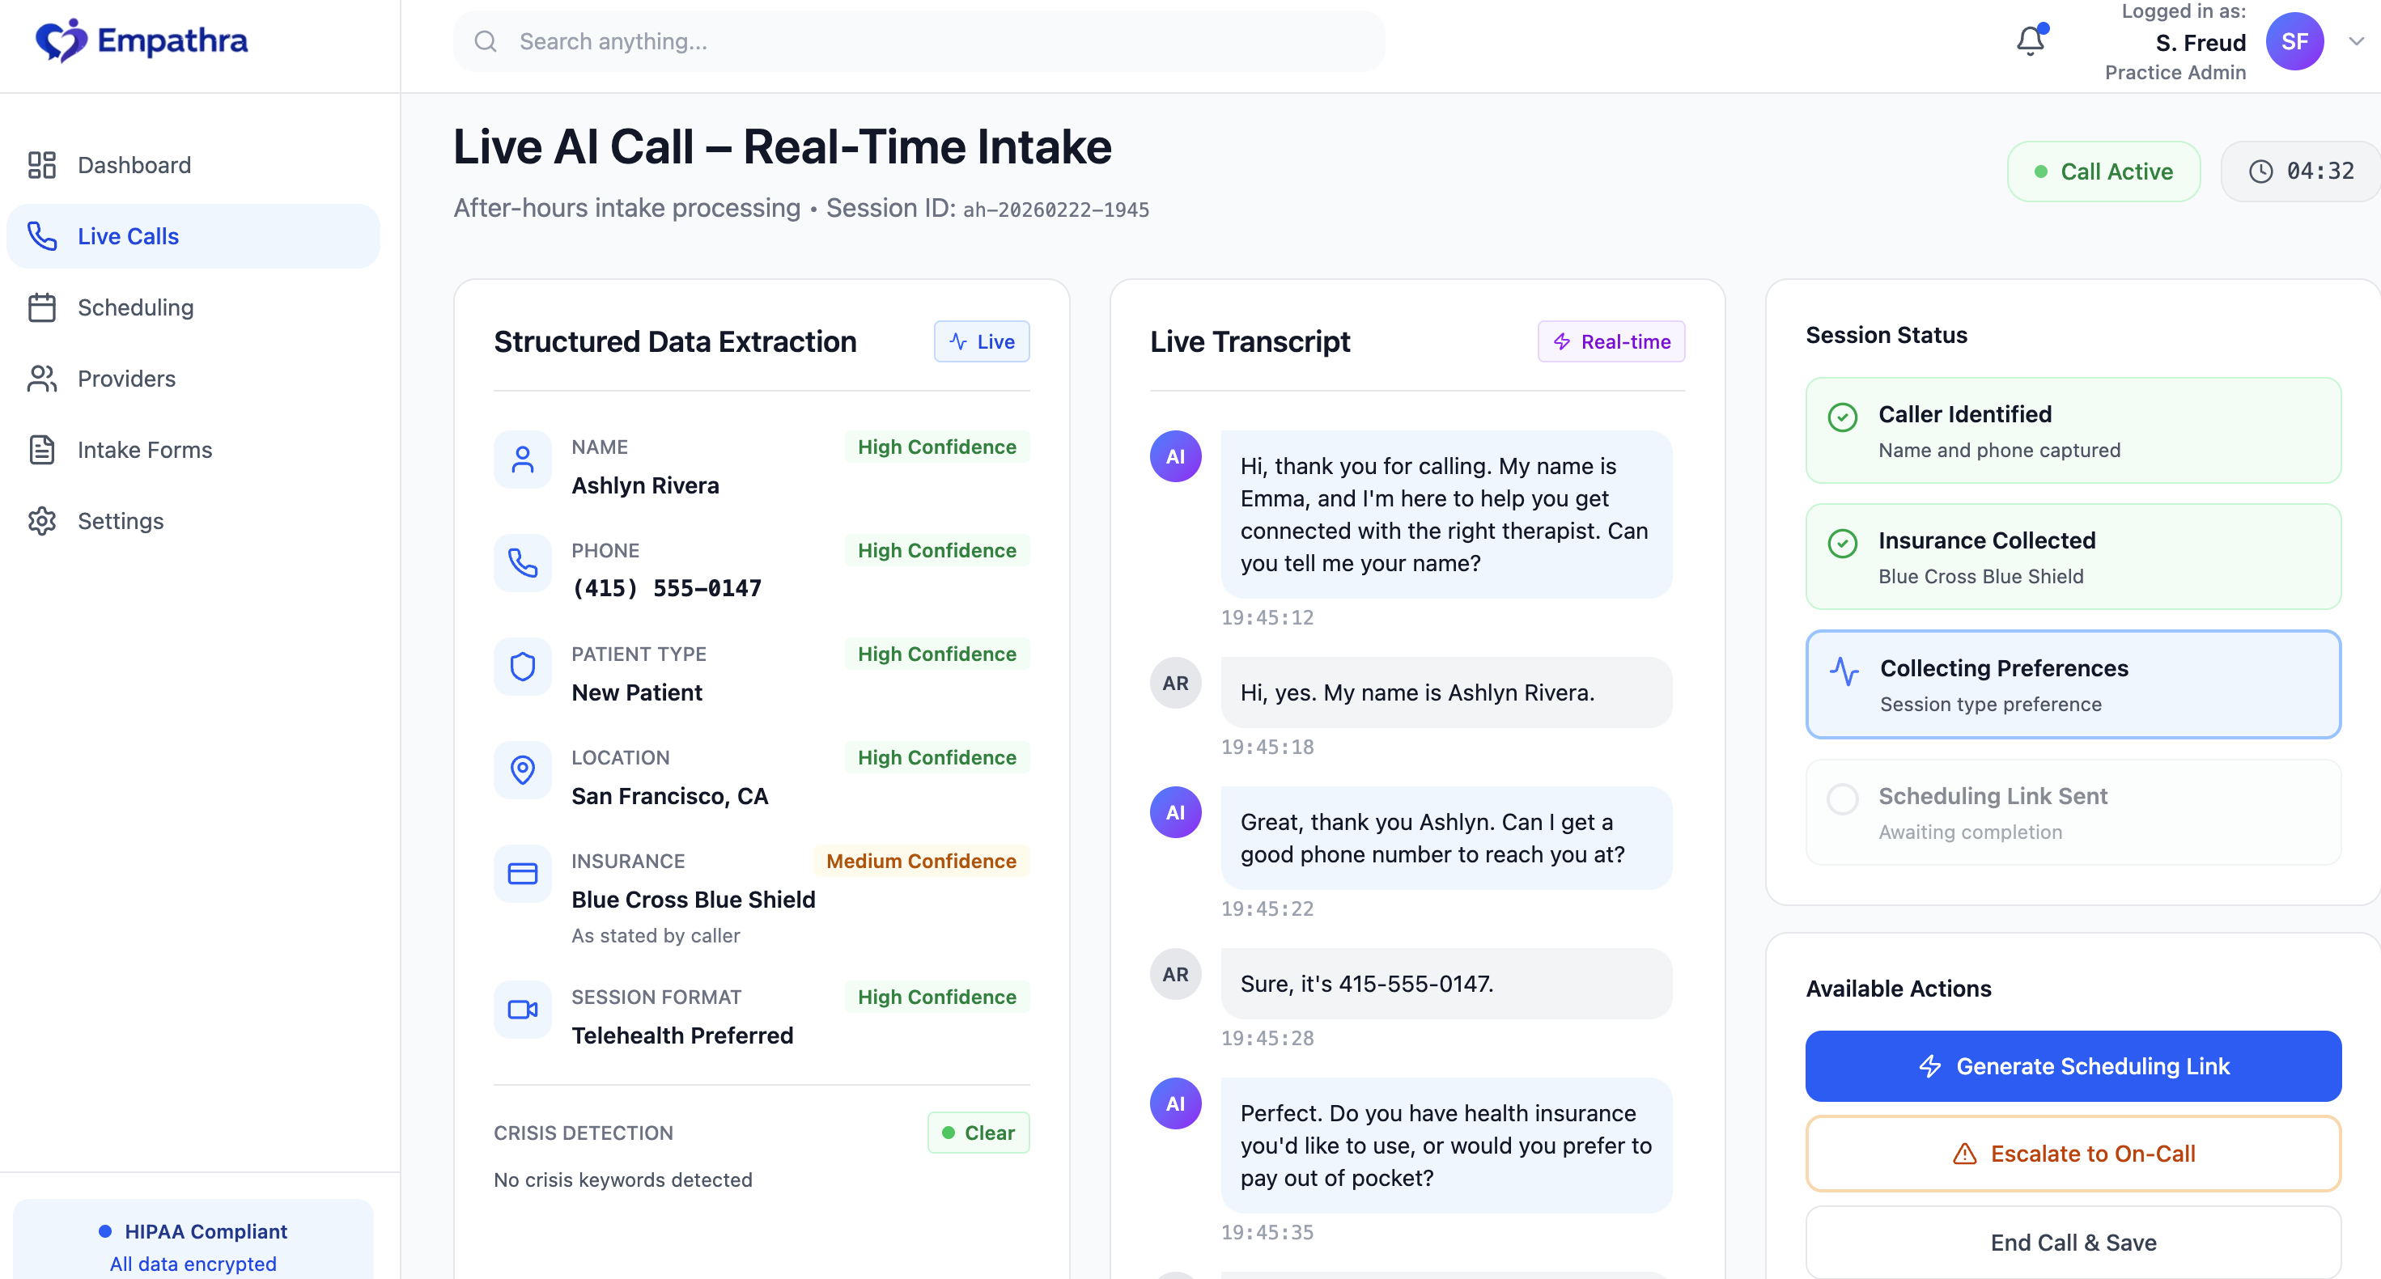Toggle the Call Active status indicator

(x=2103, y=171)
